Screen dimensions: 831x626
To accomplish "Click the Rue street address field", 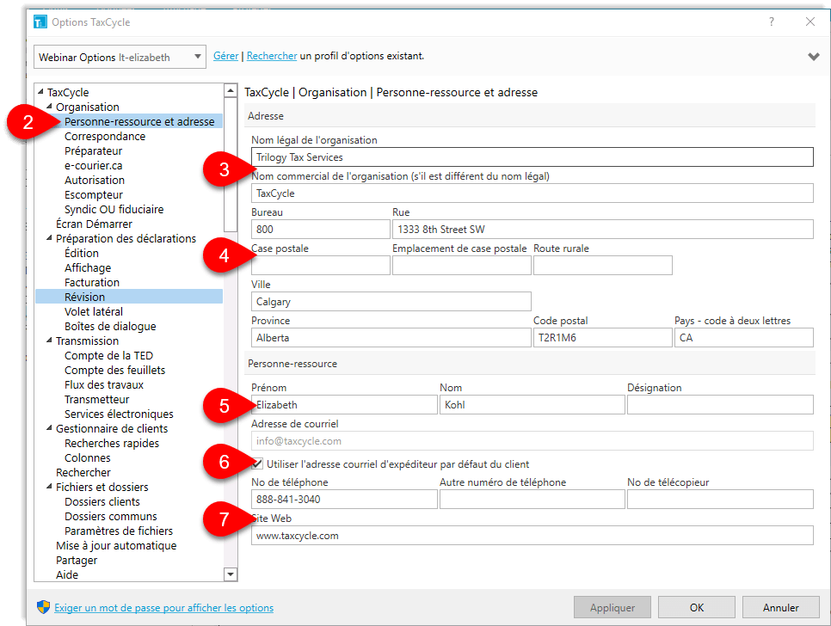I will click(602, 230).
